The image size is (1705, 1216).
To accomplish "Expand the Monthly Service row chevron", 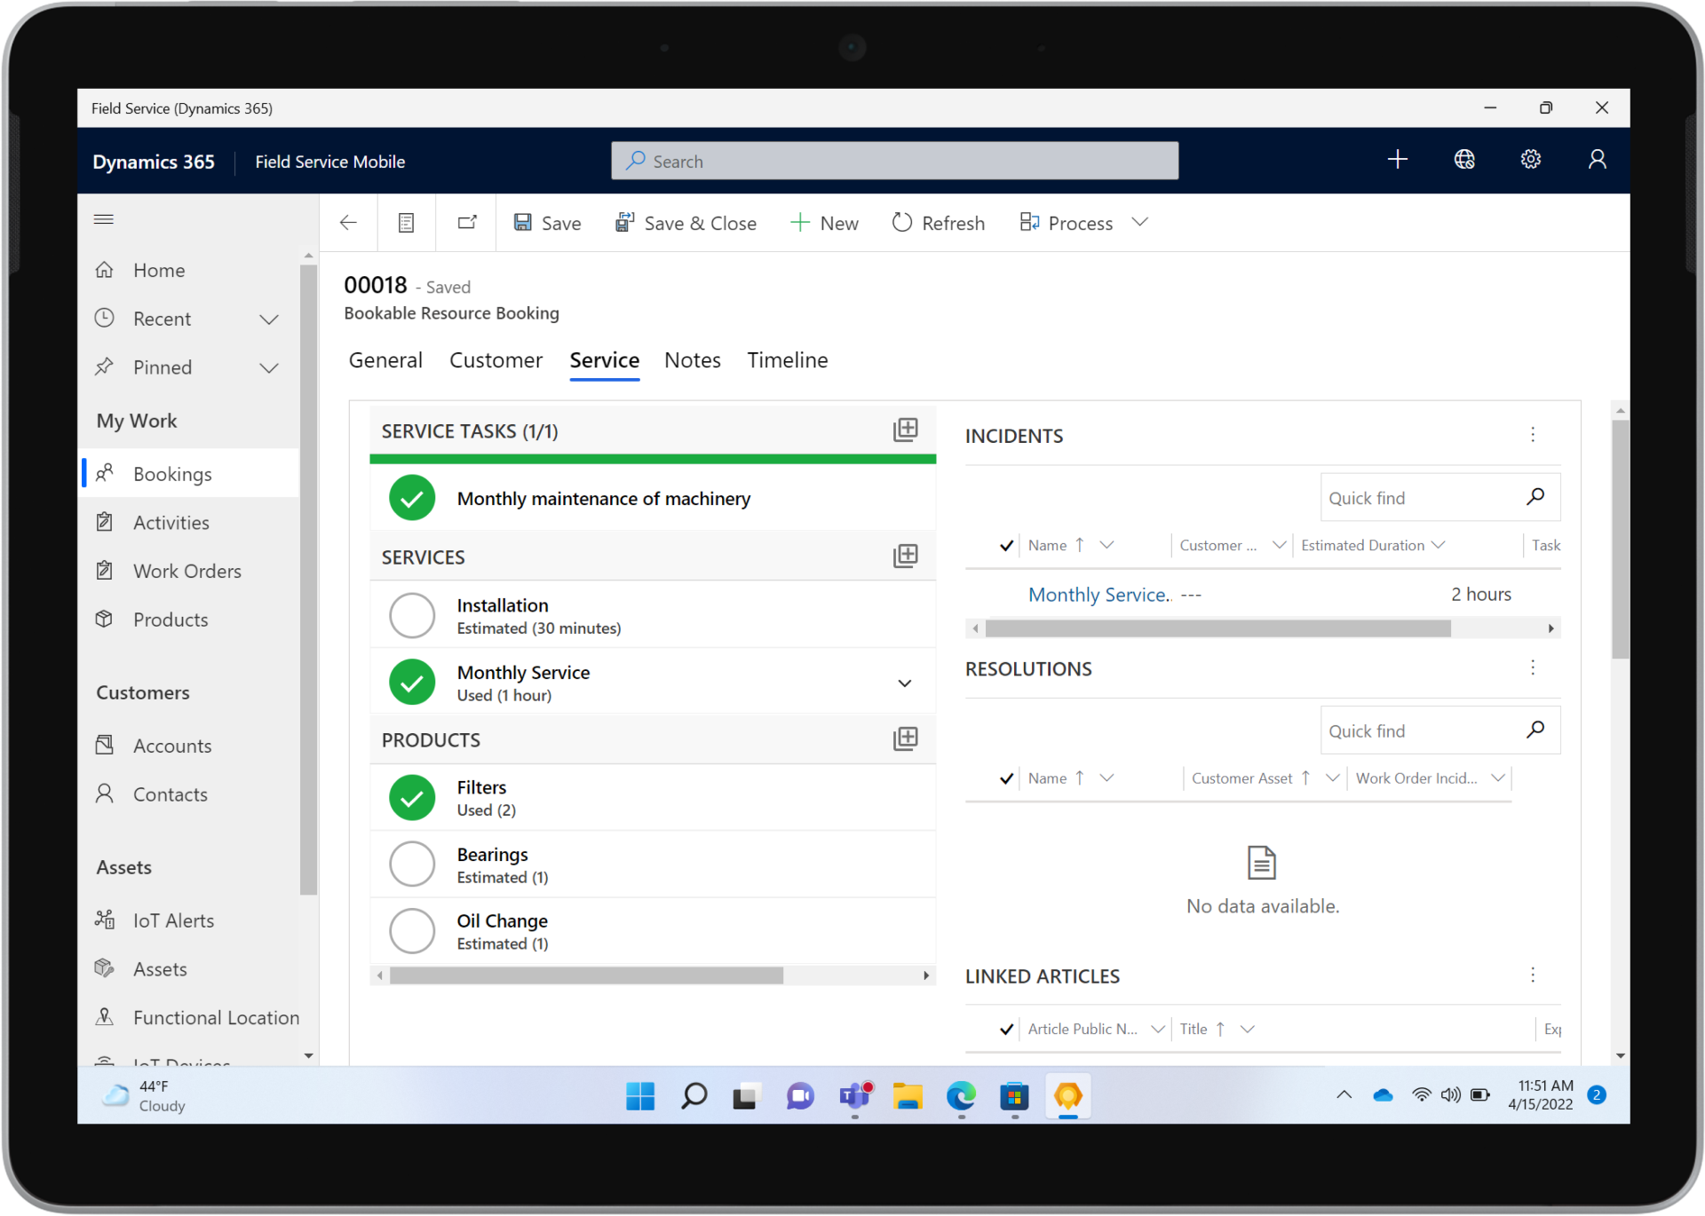I will click(x=905, y=683).
